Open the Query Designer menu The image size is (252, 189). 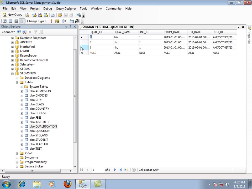pos(66,8)
